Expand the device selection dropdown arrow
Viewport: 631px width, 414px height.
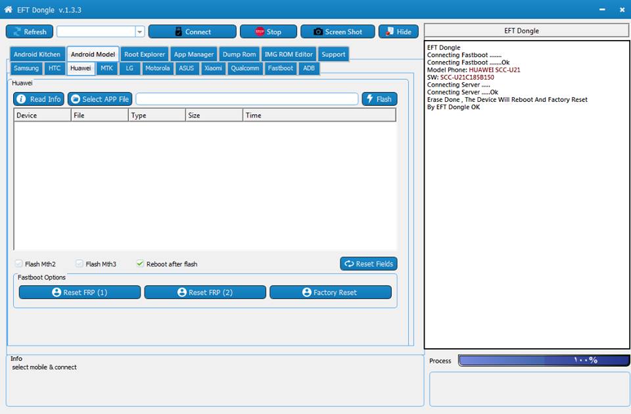[139, 32]
